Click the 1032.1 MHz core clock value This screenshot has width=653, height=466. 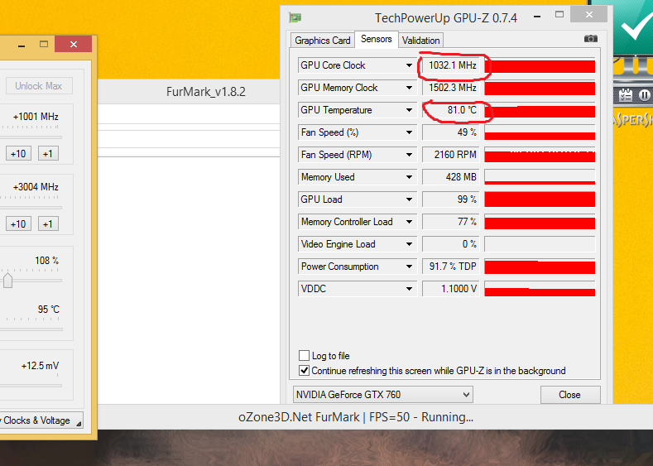pyautogui.click(x=452, y=65)
